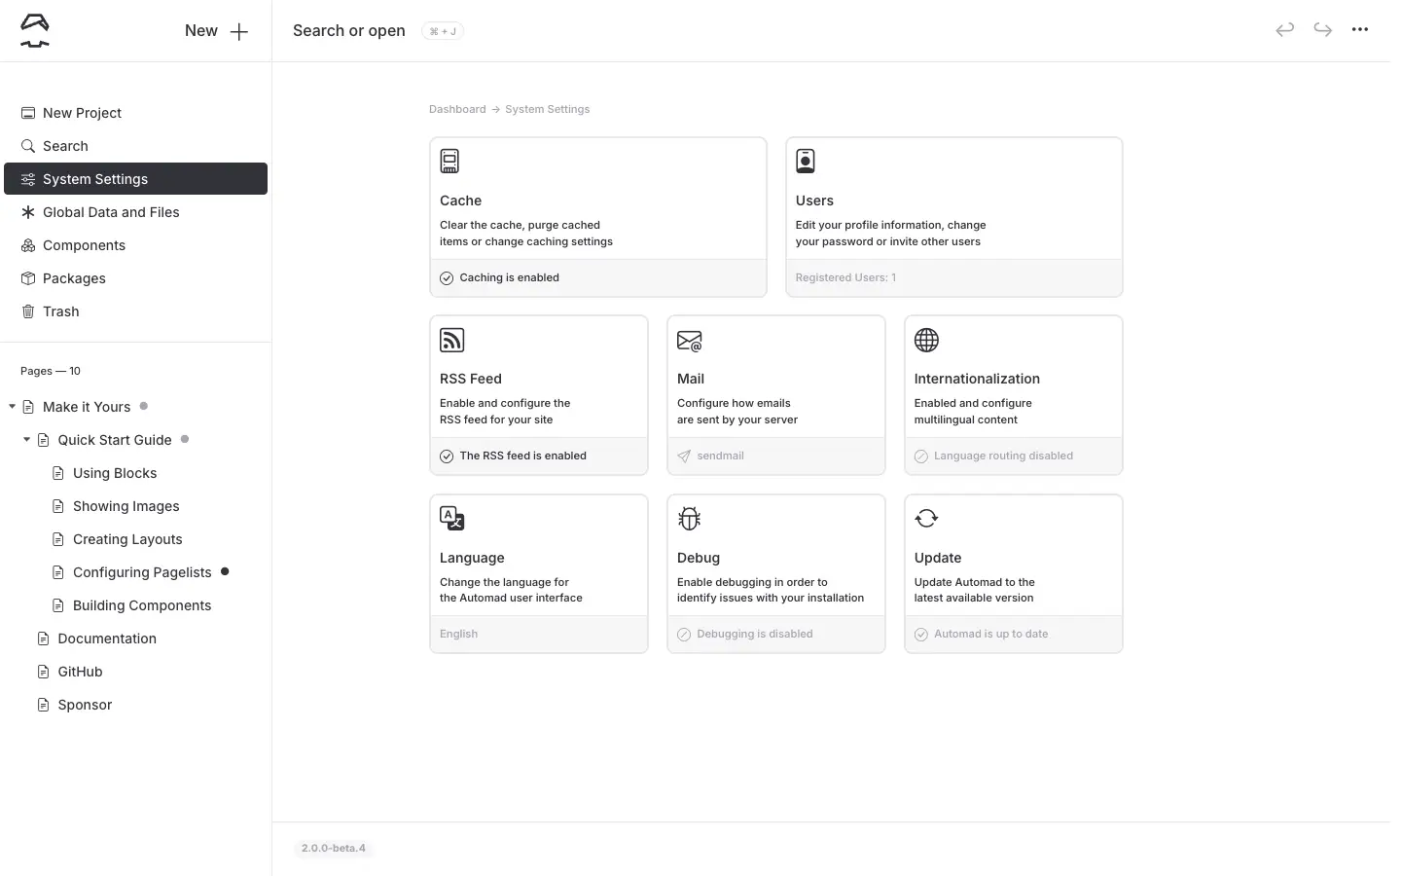Screen dimensions: 1401x876
Task: Open the Mail envelope icon
Action: (689, 341)
